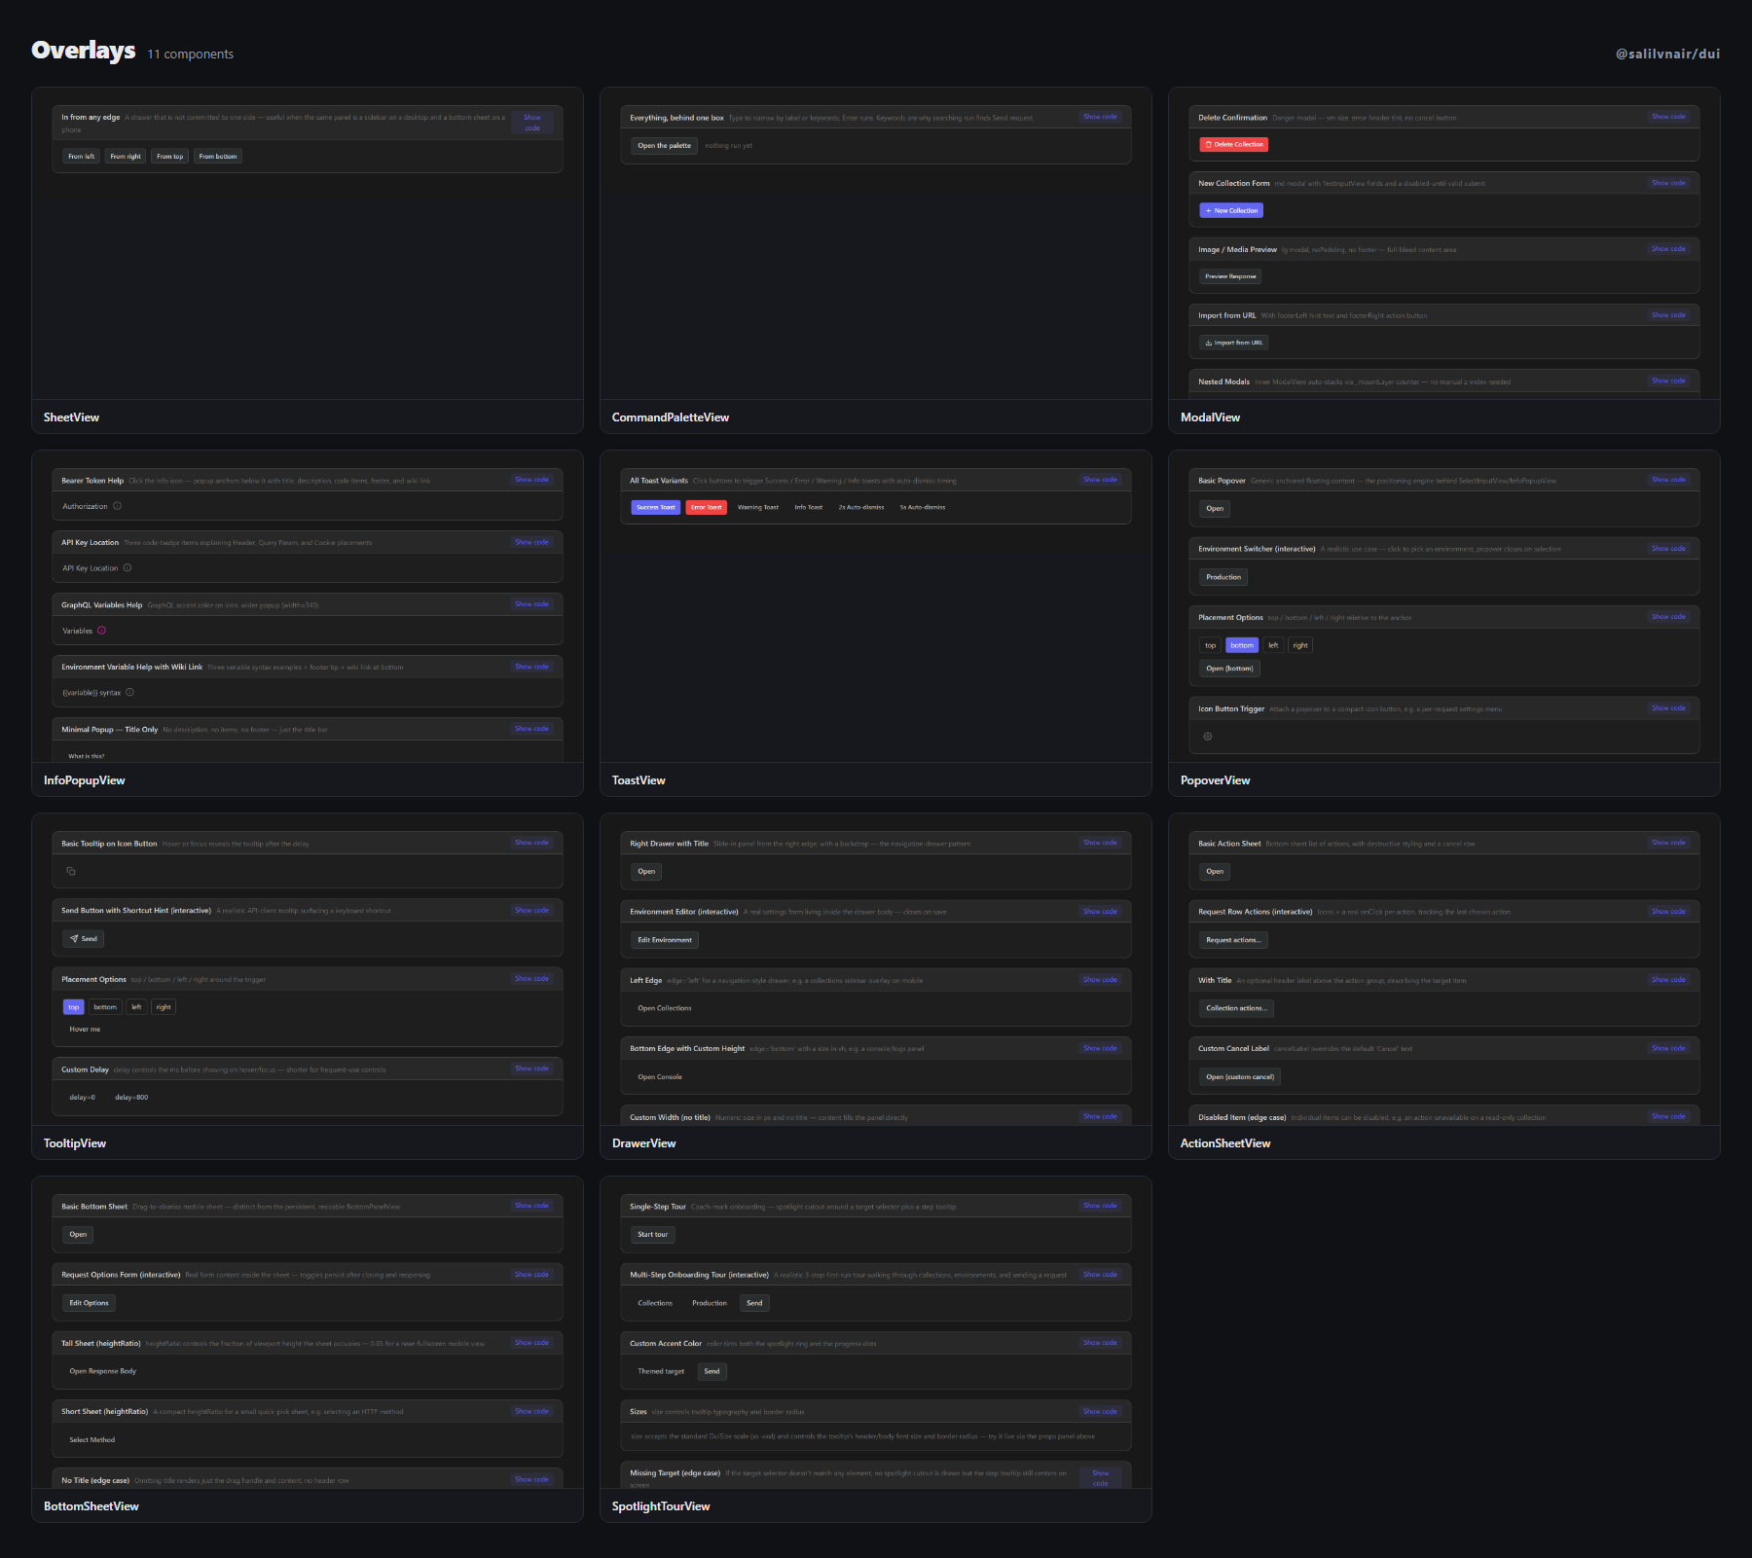Select the 'left' placement in TooltipView
The width and height of the screenshot is (1752, 1558).
[x=136, y=1007]
